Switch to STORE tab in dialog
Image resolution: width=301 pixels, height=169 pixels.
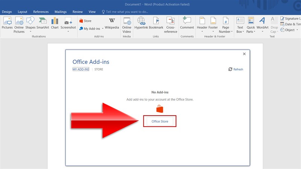click(99, 69)
